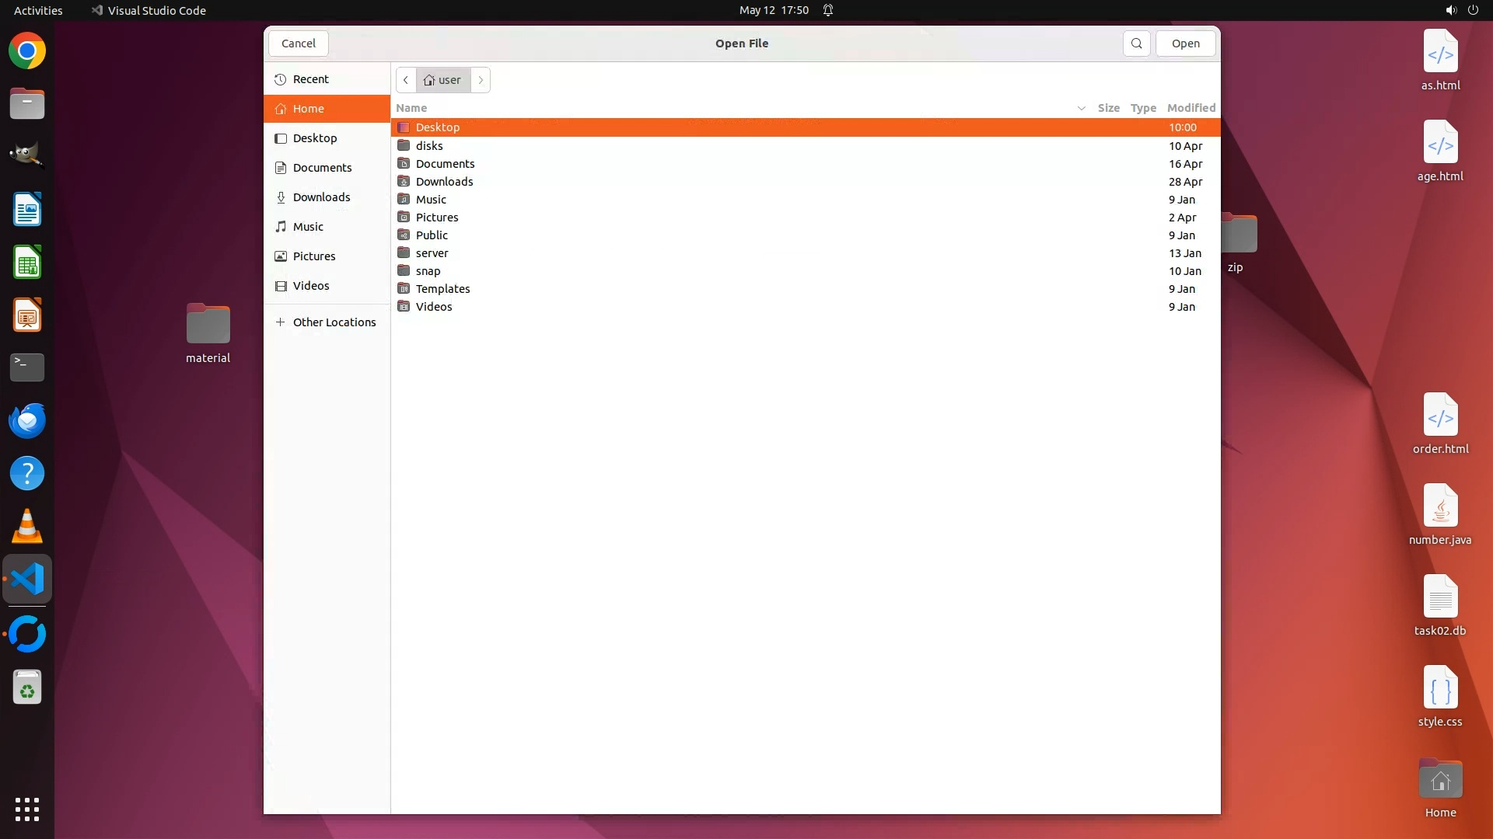
Task: Click the forward arrow in path bar
Action: click(481, 80)
